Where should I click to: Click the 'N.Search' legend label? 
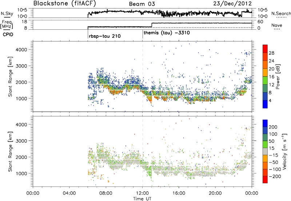[281, 13]
